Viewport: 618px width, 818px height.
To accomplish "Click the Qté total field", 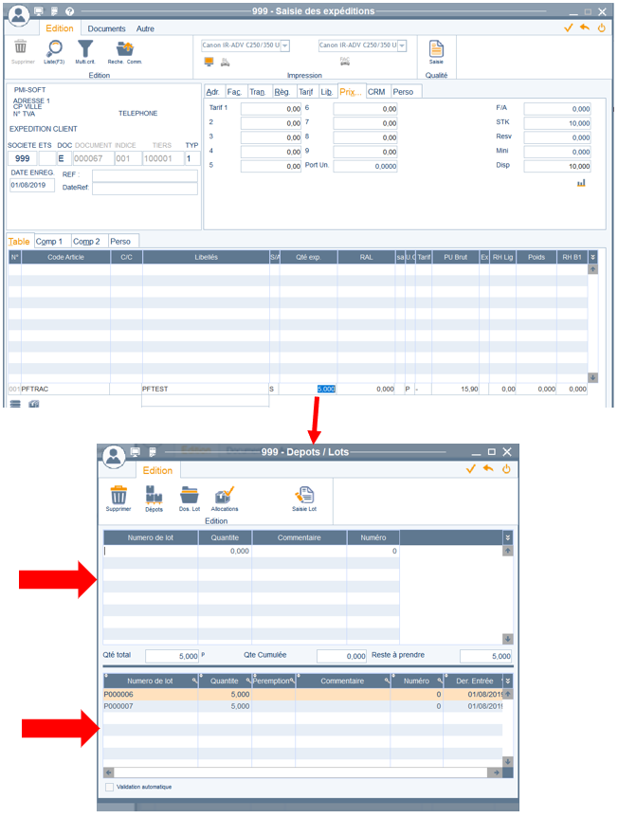I will 173,656.
